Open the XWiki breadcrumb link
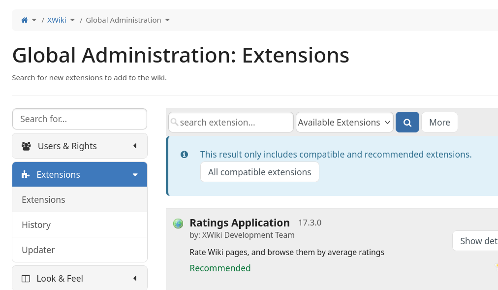The height and width of the screenshot is (290, 498). [57, 20]
